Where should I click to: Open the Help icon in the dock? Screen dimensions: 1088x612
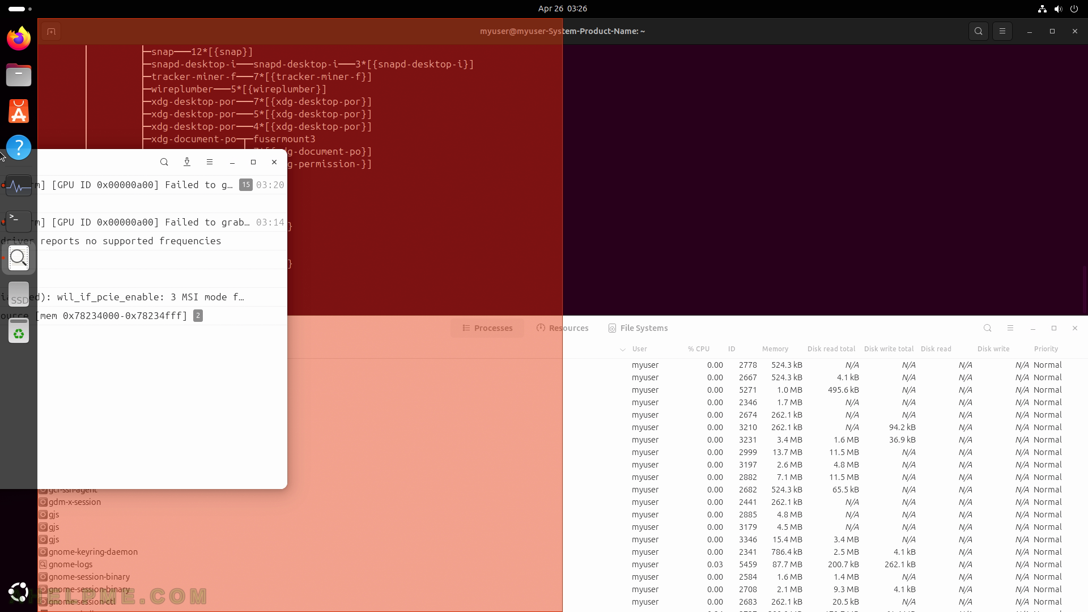[x=19, y=147]
